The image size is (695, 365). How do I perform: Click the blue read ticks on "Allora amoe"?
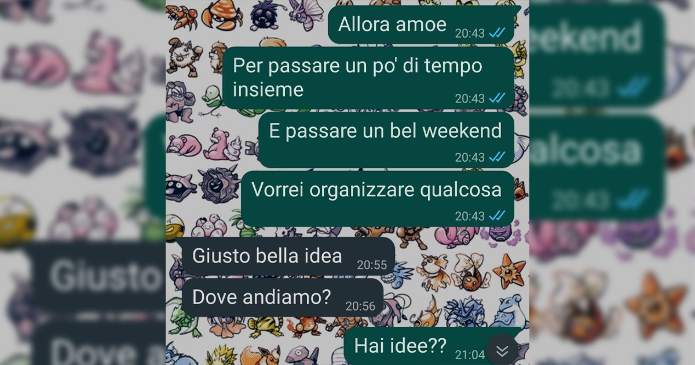tap(497, 33)
